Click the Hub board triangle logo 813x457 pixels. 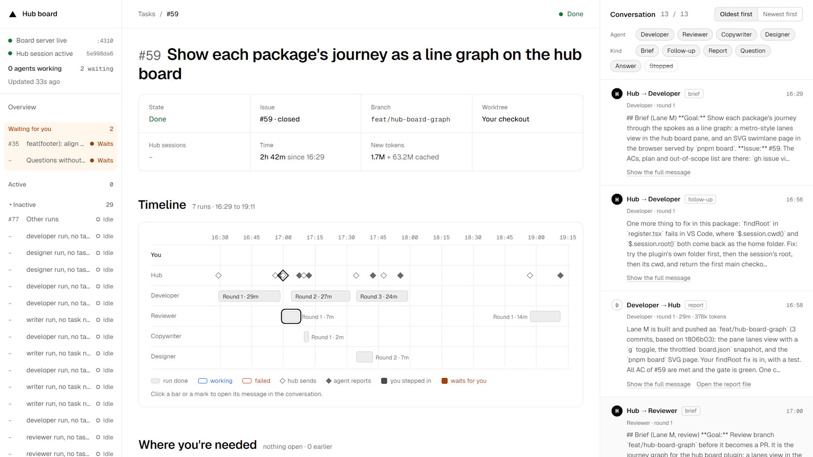pyautogui.click(x=13, y=14)
